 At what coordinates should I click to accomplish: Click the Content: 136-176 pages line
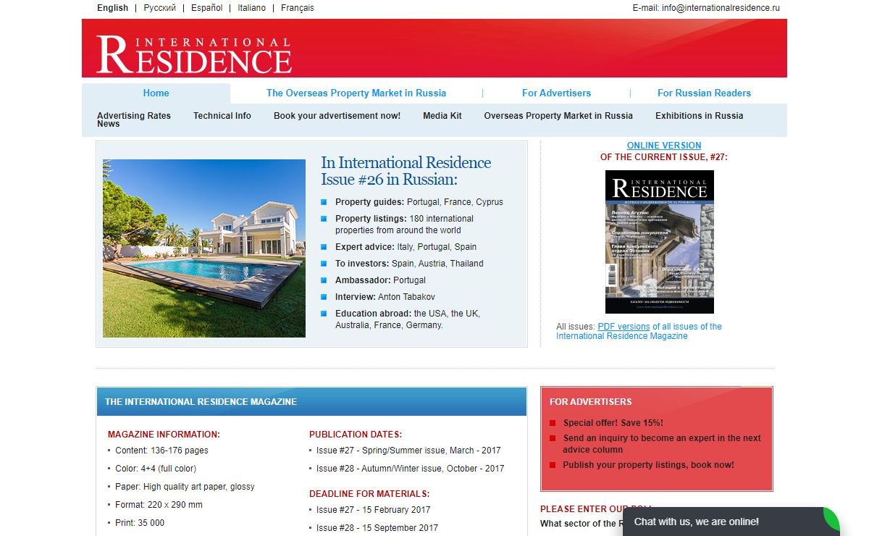161,451
